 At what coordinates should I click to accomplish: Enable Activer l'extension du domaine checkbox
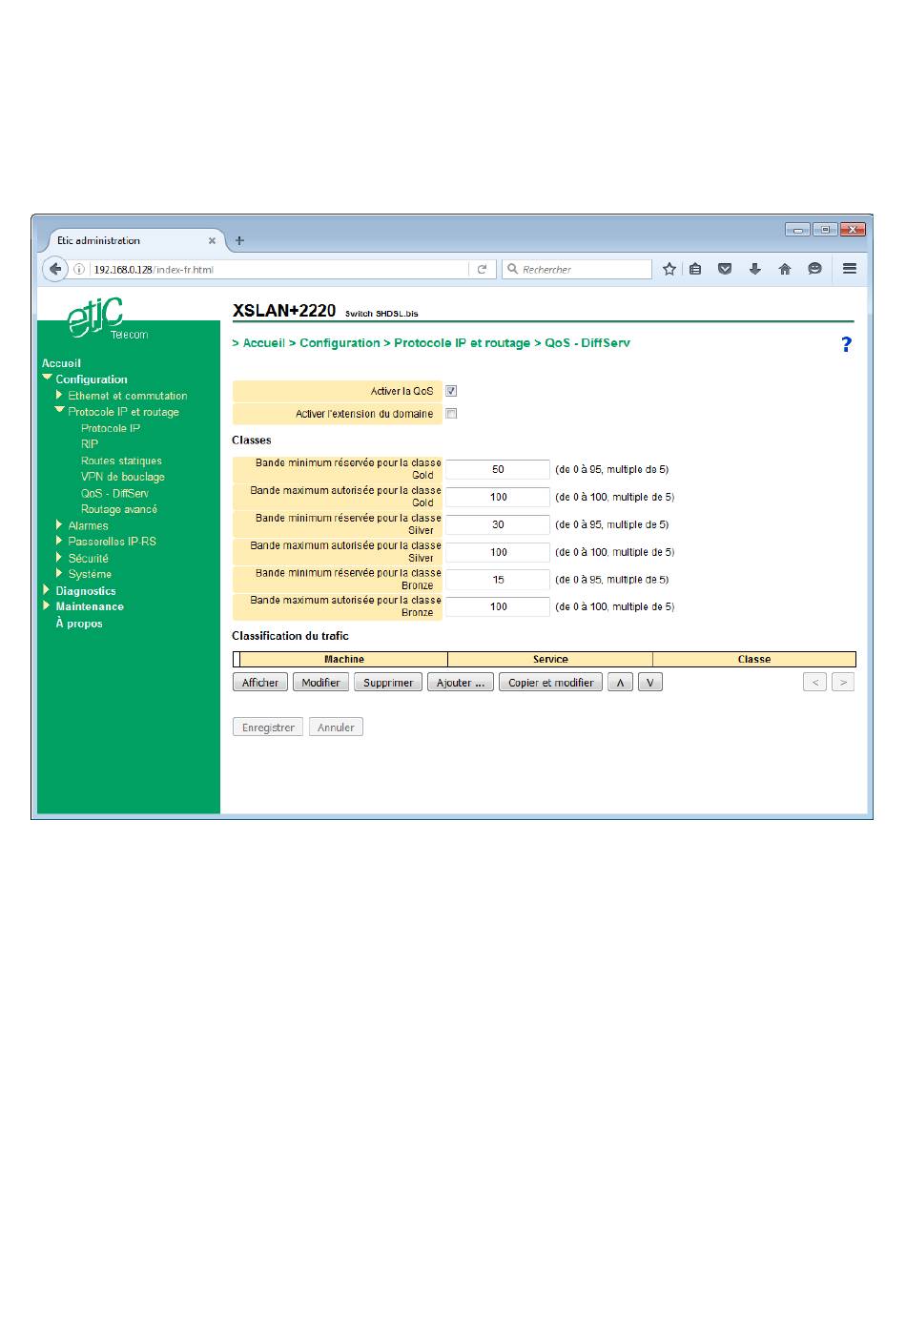pos(452,414)
